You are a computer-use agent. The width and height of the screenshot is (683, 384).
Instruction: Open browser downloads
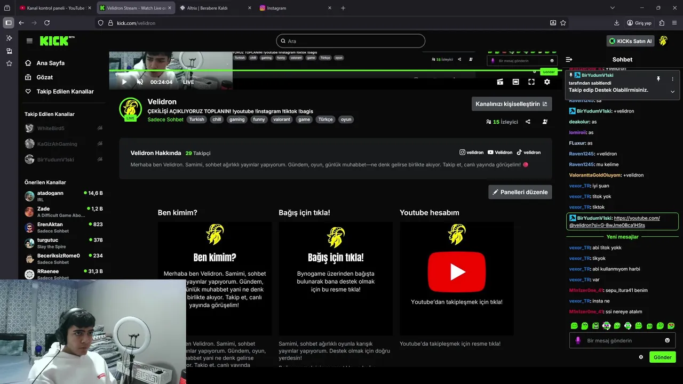tap(617, 23)
